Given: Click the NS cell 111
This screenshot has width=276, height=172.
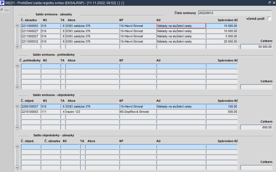Looking at the screenshot, I should (50, 112).
